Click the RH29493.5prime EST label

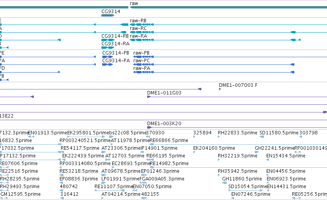[x=20, y=187]
